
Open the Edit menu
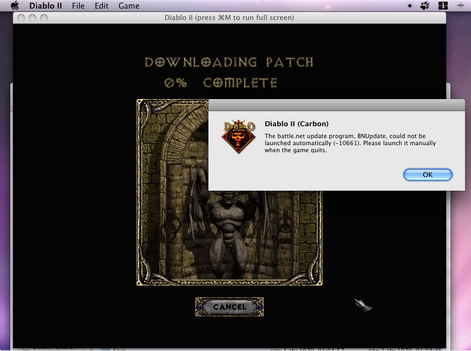click(x=102, y=6)
